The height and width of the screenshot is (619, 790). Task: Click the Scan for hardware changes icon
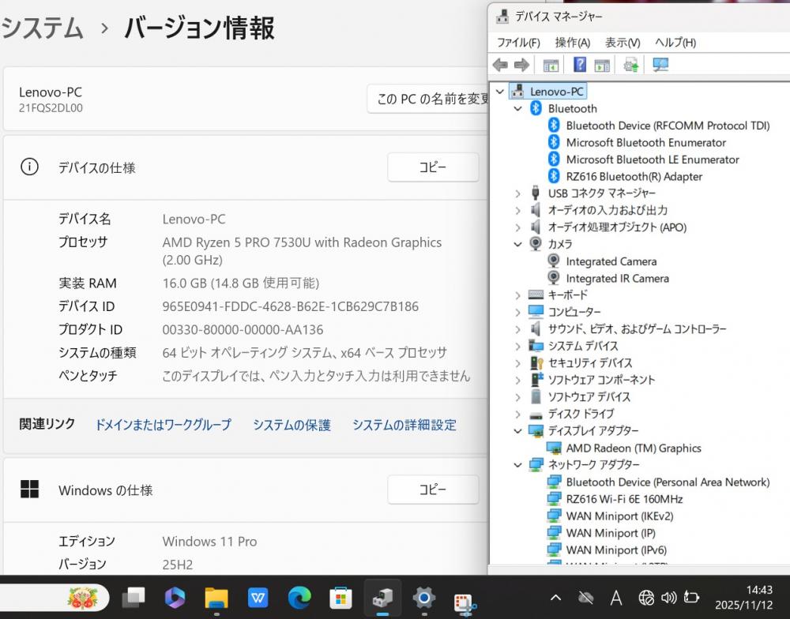[660, 66]
